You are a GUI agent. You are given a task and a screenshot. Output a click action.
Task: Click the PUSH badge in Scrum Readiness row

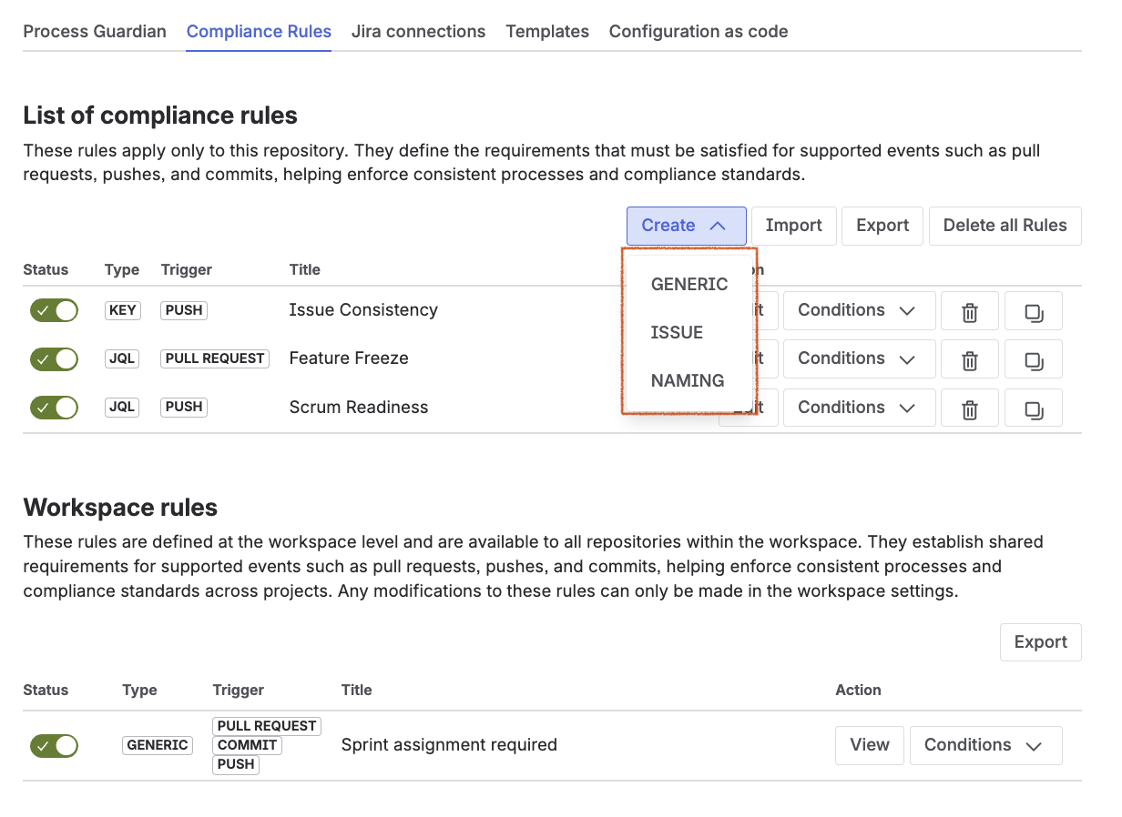pyautogui.click(x=184, y=407)
